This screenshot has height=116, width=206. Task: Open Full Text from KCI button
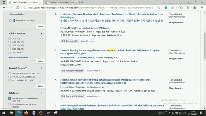70,41
